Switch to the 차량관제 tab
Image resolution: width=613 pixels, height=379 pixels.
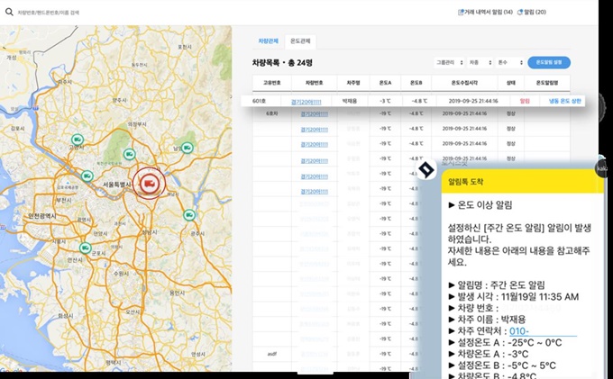(269, 41)
